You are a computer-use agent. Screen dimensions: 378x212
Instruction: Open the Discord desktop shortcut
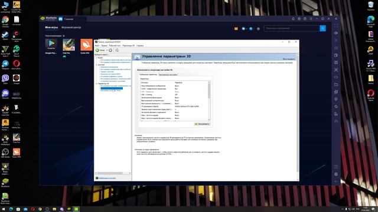pos(5,94)
